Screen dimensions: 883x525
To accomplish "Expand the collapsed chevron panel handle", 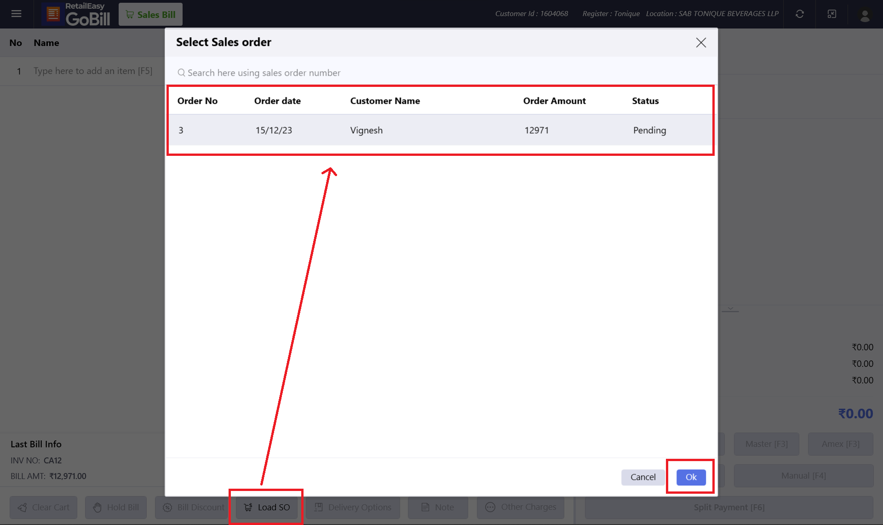I will pos(730,309).
